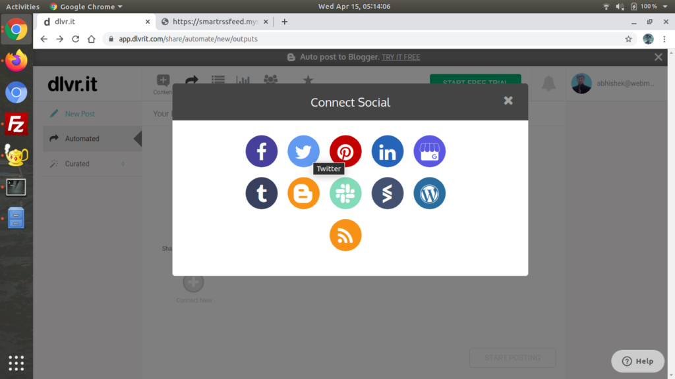Launch Firefox from the dock
This screenshot has height=379, width=675.
pos(16,61)
